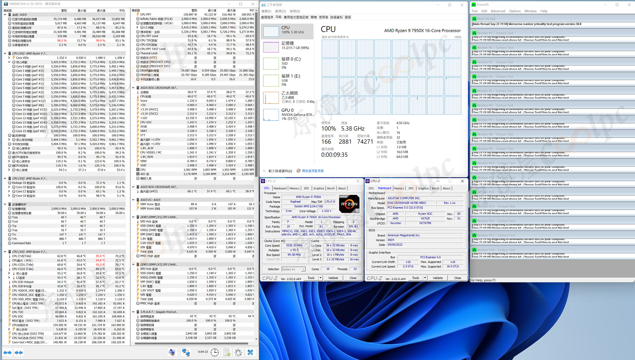Click Tools button in right CPU-Z

[x=416, y=278]
